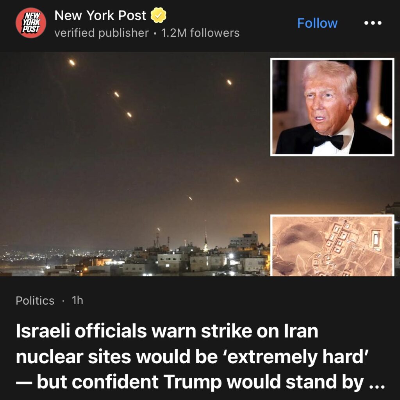Screen dimensions: 400x400
Task: Follow the New York Post publisher
Action: click(x=317, y=23)
